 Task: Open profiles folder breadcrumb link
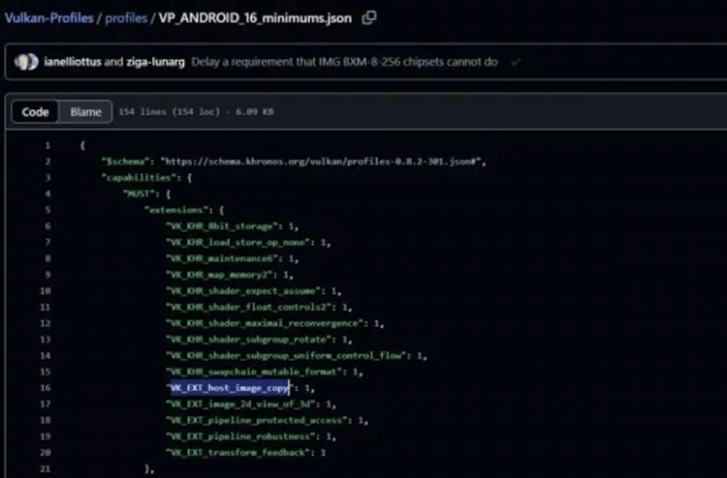[x=126, y=18]
